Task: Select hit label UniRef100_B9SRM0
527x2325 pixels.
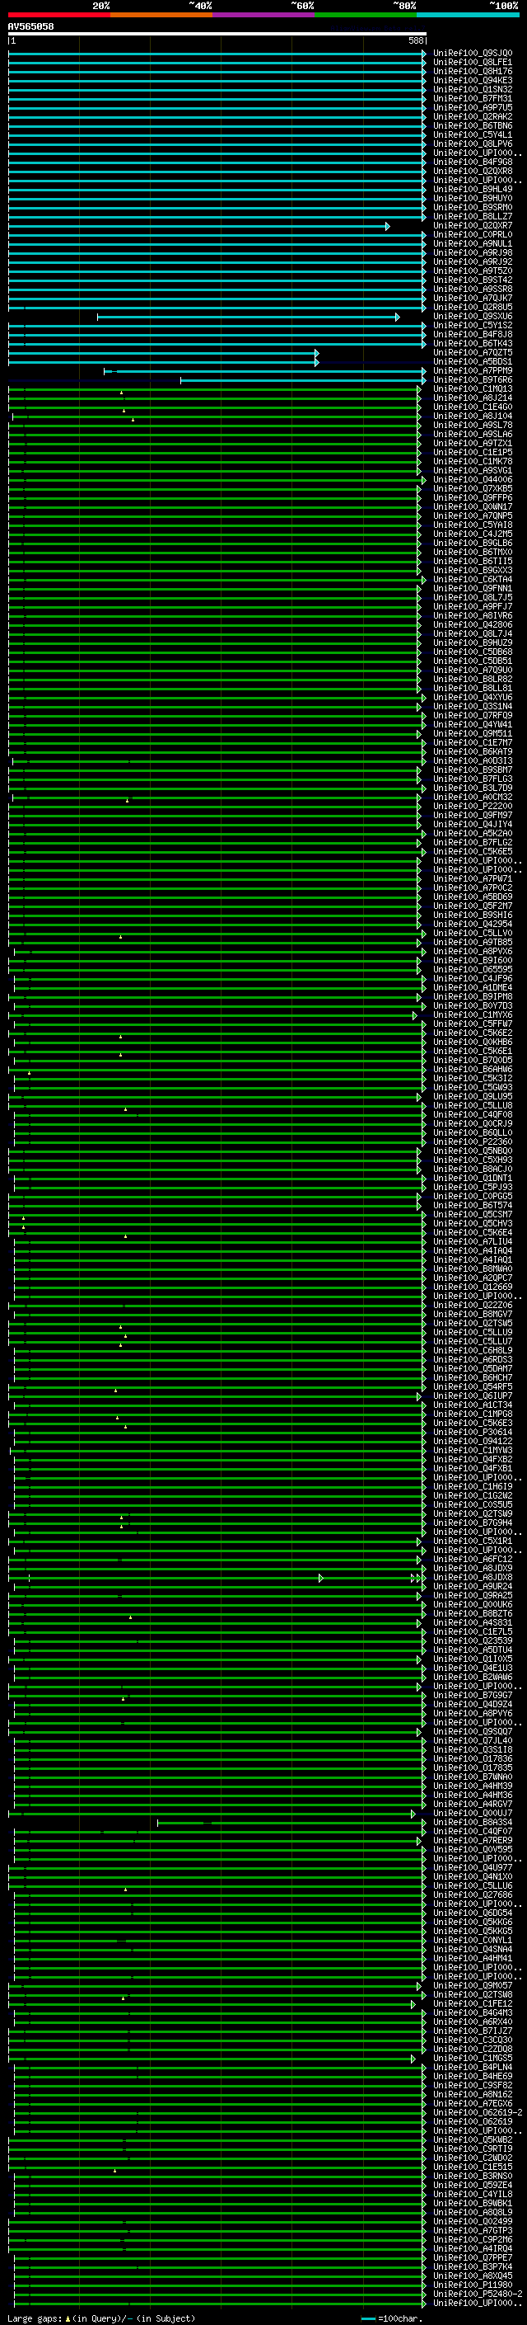Action: pos(472,207)
